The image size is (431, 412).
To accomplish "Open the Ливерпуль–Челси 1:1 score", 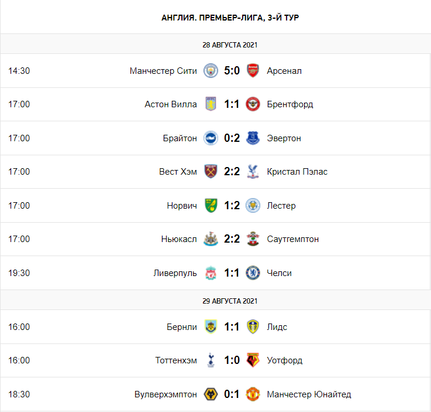I will click(232, 273).
